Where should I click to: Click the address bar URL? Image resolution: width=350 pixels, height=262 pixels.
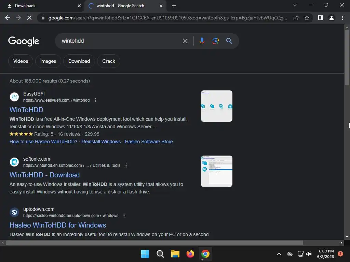167,18
